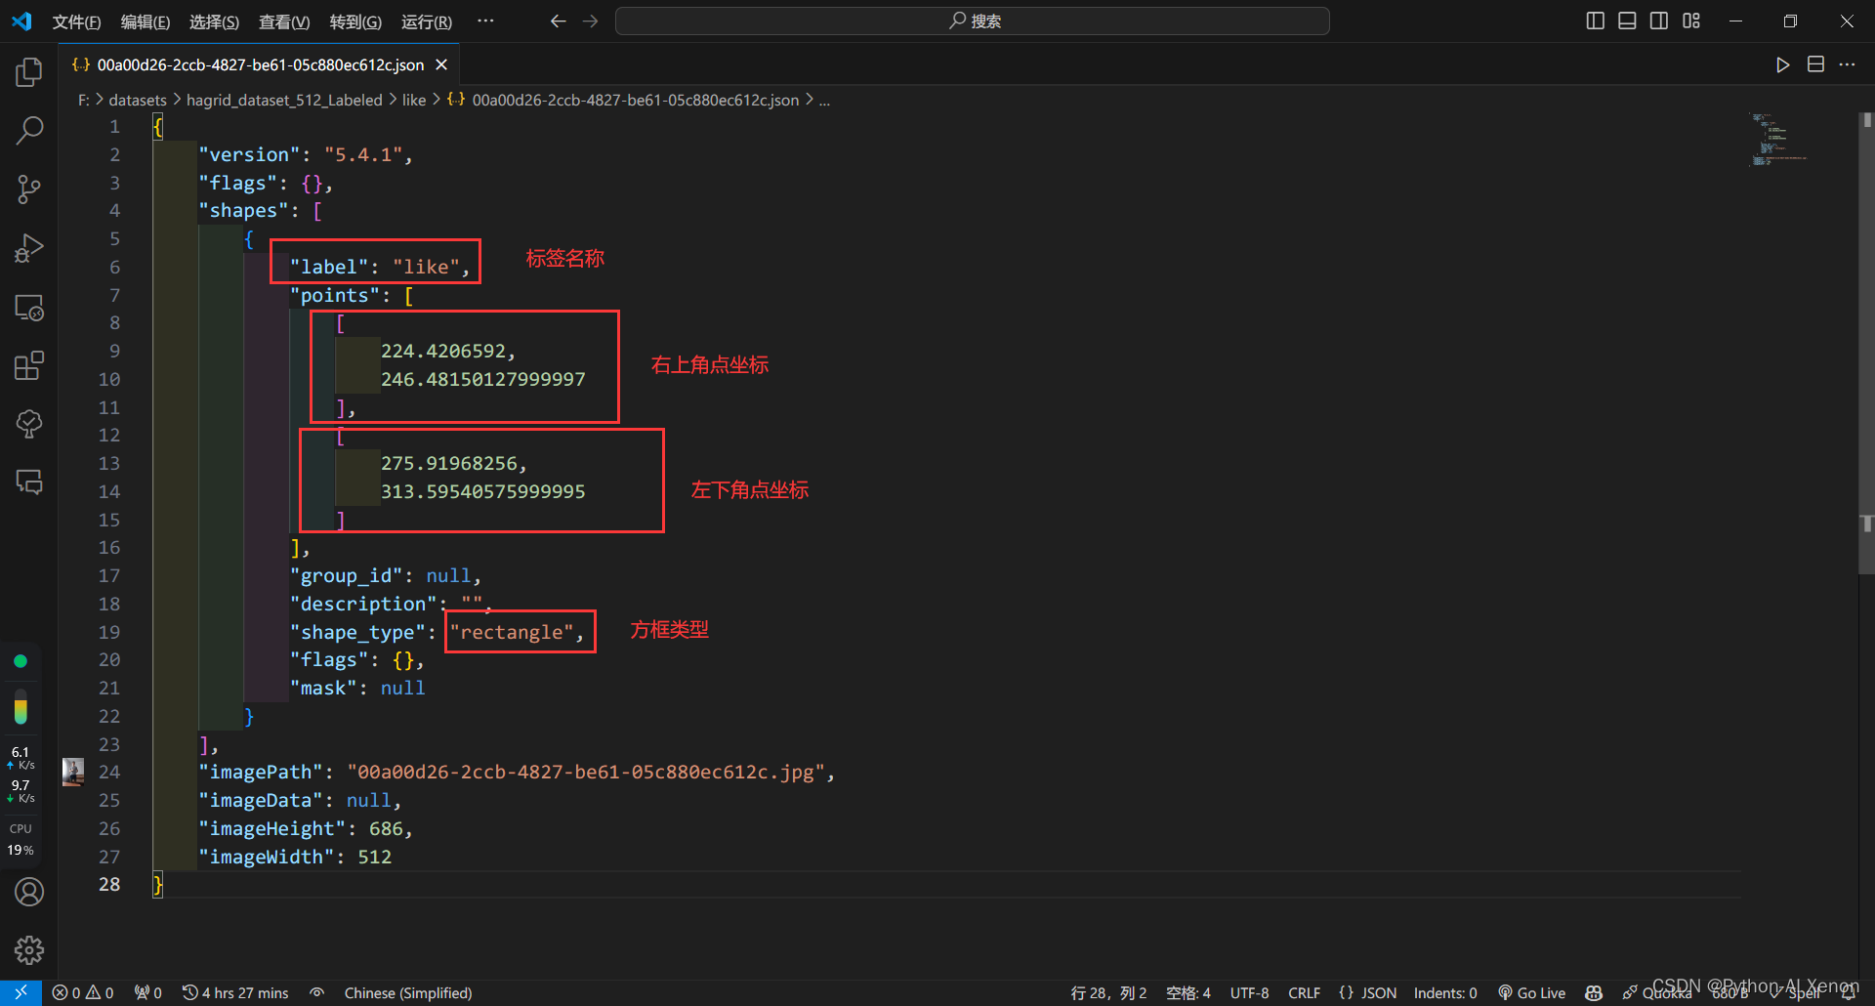Screen dimensions: 1875x1006
Task: Go forward with the right arrow
Action: pos(590,21)
